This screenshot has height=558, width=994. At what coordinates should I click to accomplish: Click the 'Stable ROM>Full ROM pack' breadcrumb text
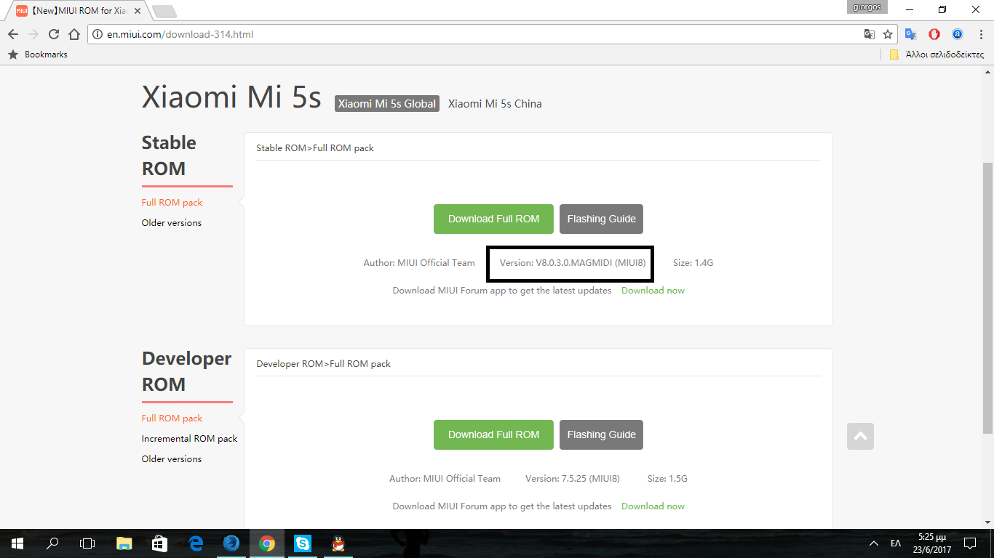315,148
